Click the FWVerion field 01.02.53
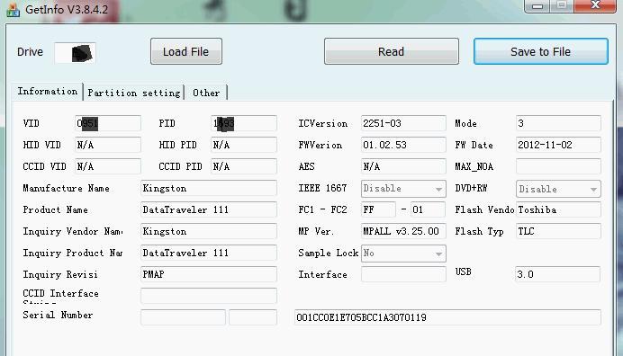The width and height of the screenshot is (623, 356). [x=403, y=145]
